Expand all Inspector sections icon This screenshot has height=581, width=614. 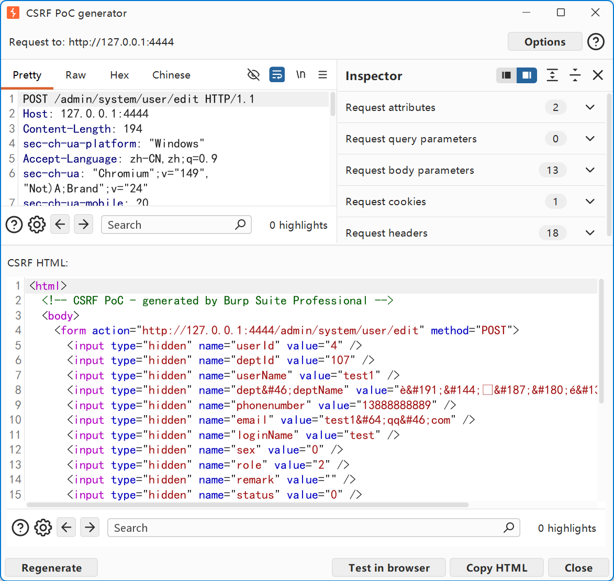tap(552, 75)
